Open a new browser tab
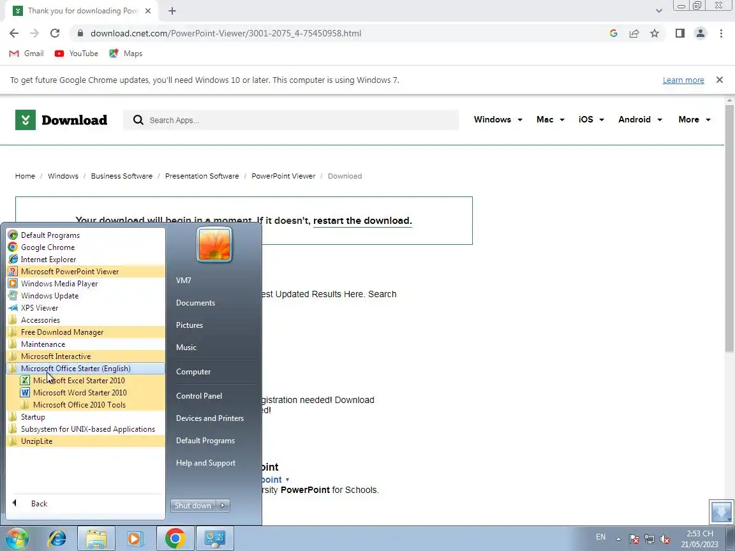This screenshot has height=551, width=735. pyautogui.click(x=172, y=11)
